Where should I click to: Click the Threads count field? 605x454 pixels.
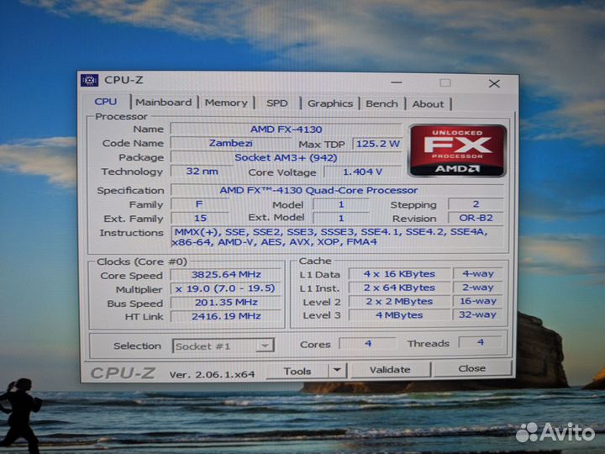click(481, 342)
